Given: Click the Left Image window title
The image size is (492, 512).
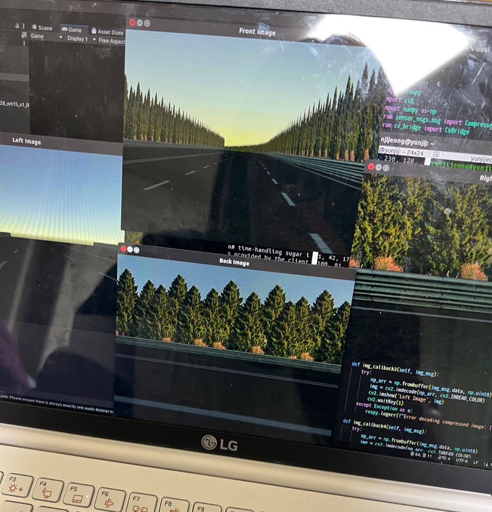Looking at the screenshot, I should [x=27, y=141].
